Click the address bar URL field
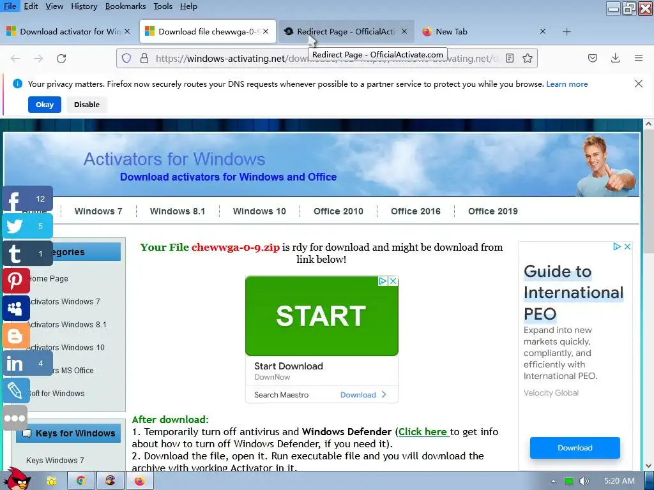The width and height of the screenshot is (654, 490). (x=328, y=58)
